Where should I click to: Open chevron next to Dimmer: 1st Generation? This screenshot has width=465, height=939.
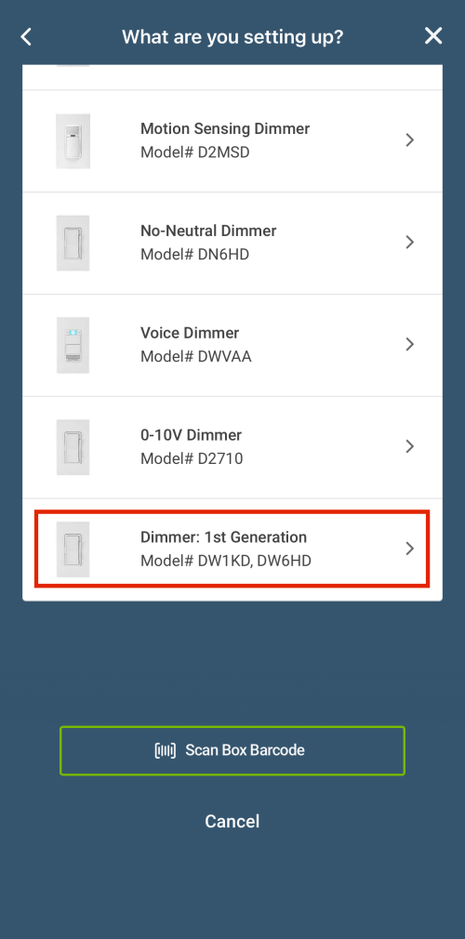click(410, 548)
